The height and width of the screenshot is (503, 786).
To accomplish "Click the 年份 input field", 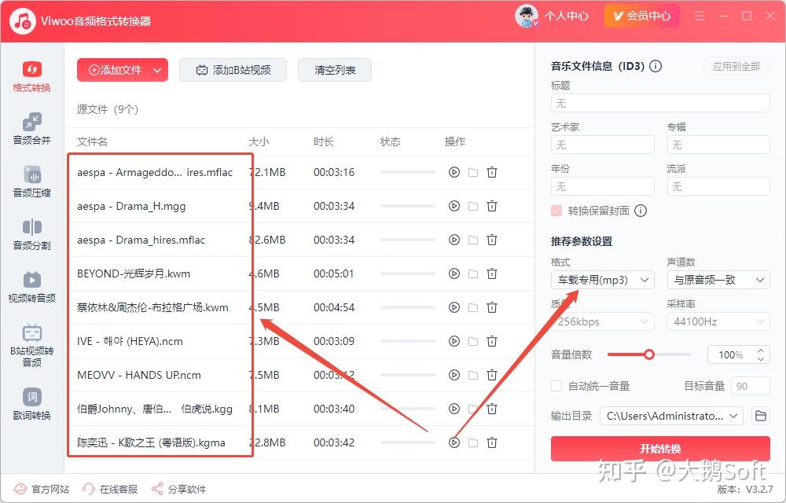I will tap(603, 186).
